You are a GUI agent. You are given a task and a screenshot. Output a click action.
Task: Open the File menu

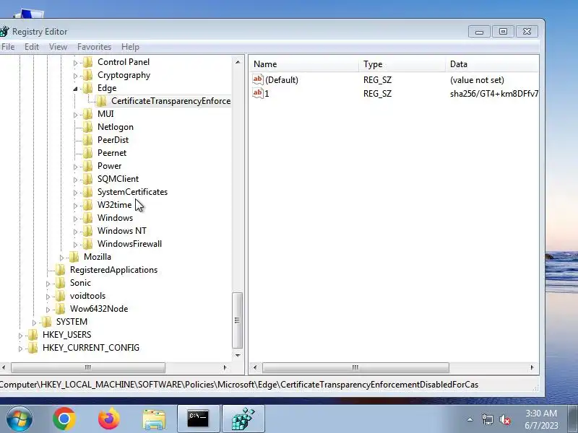coord(8,47)
